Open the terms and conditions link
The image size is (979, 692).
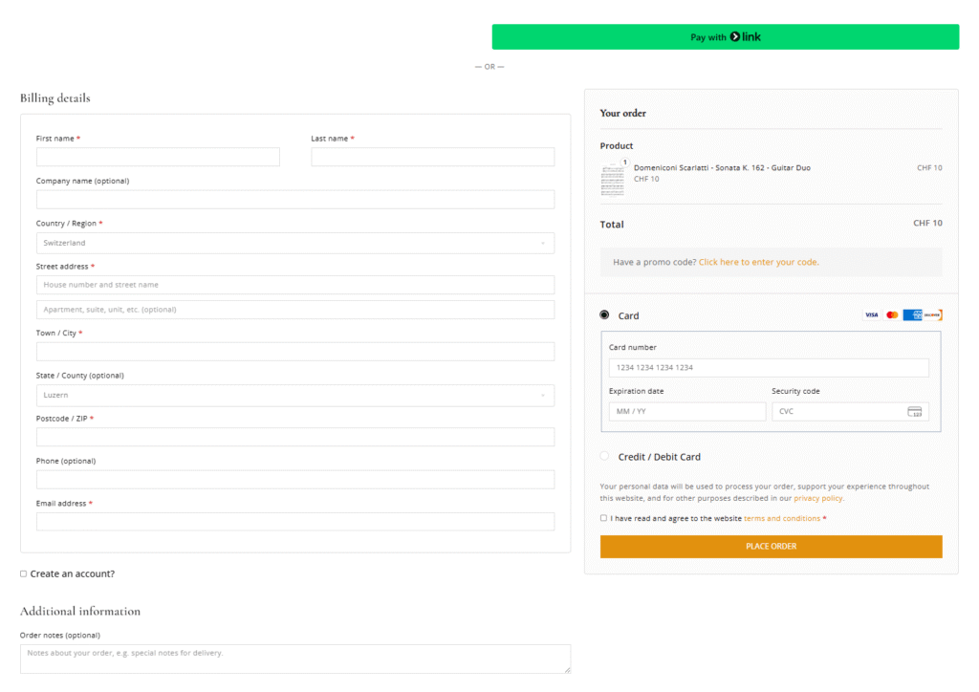pyautogui.click(x=782, y=518)
